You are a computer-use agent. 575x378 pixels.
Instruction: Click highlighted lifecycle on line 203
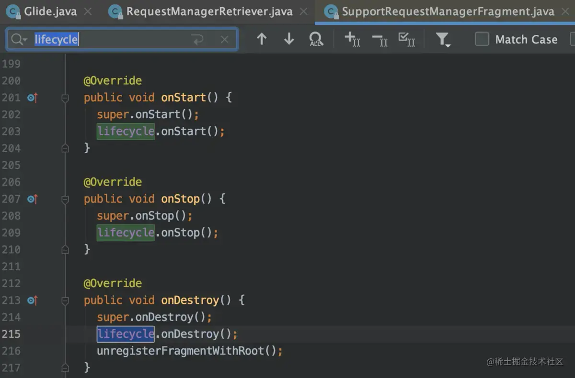pos(126,131)
